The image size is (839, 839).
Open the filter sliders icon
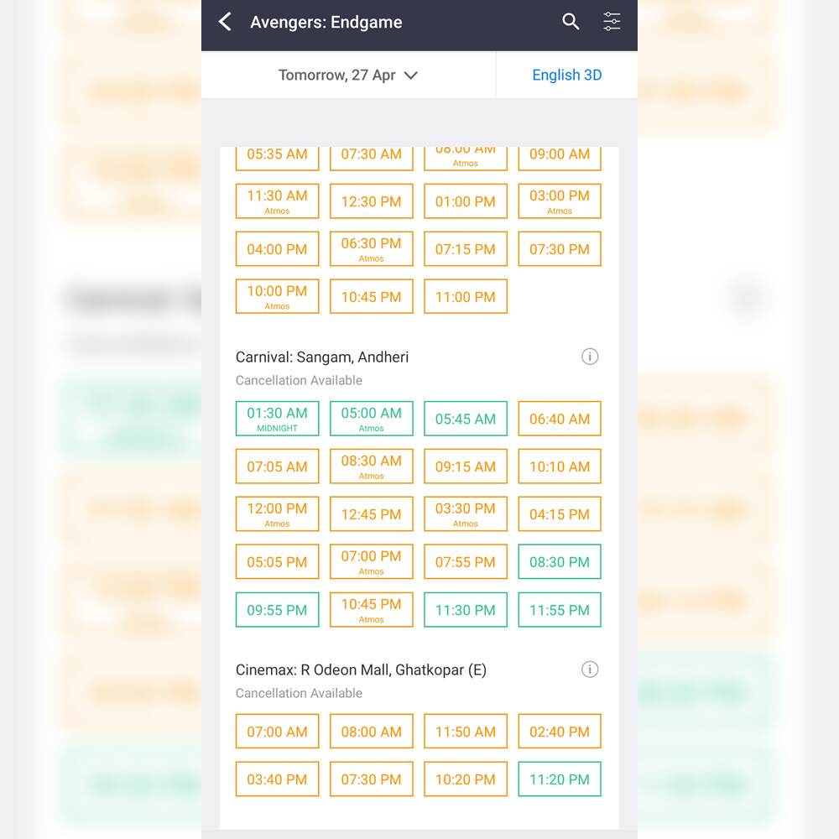click(612, 22)
